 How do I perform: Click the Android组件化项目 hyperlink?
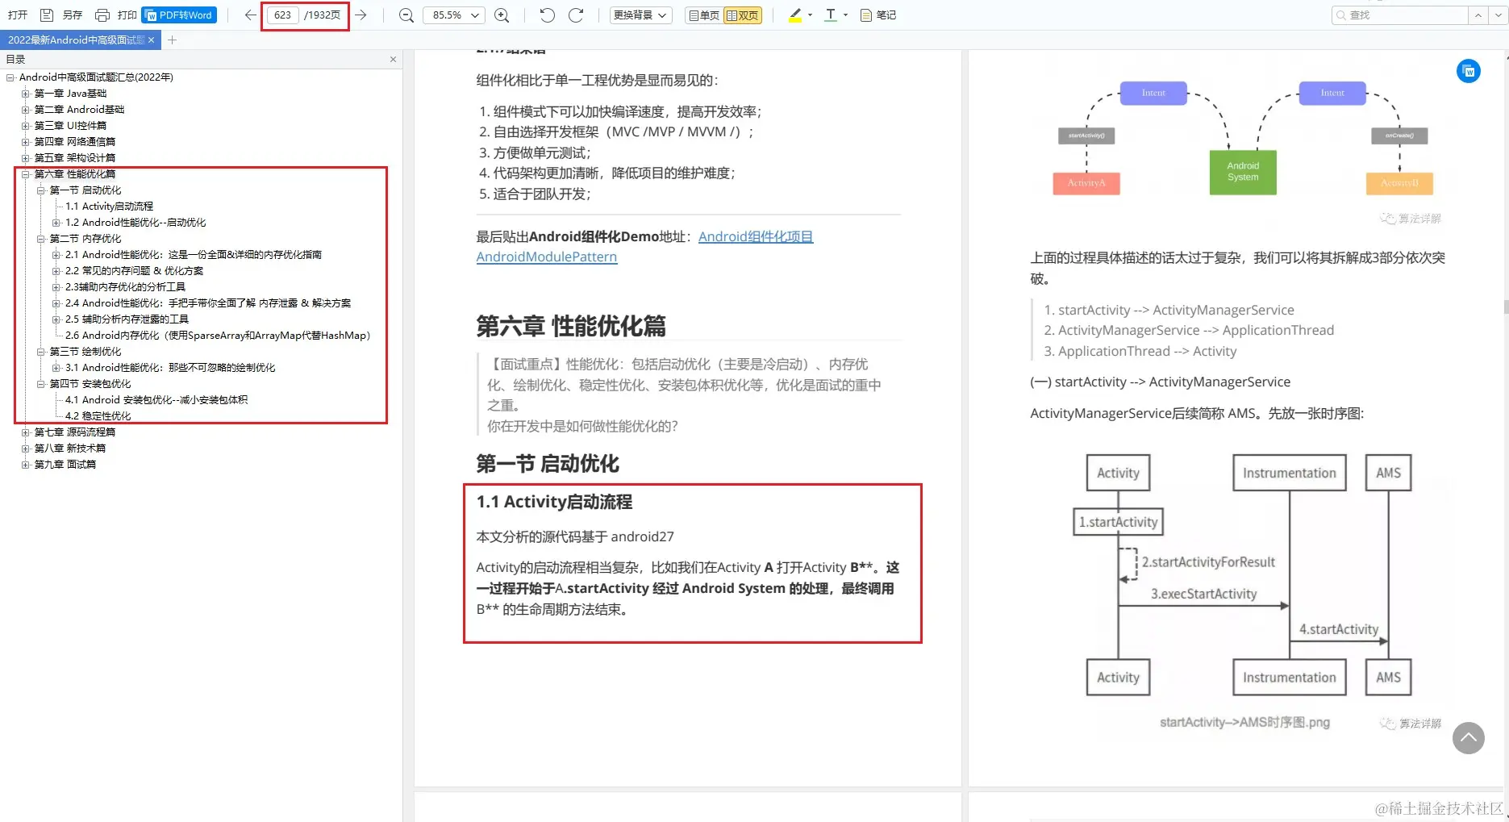coord(755,236)
